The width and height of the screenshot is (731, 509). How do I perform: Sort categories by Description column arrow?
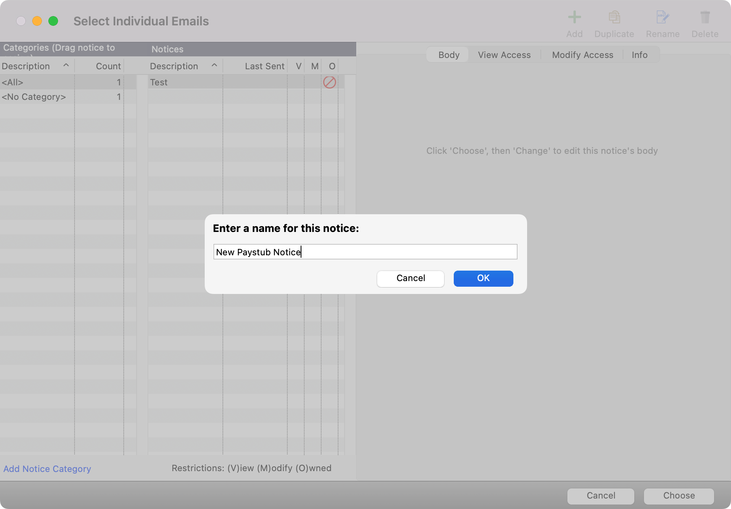click(x=66, y=65)
